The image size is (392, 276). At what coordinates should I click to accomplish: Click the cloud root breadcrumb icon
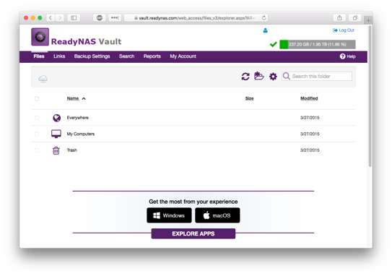tap(43, 78)
